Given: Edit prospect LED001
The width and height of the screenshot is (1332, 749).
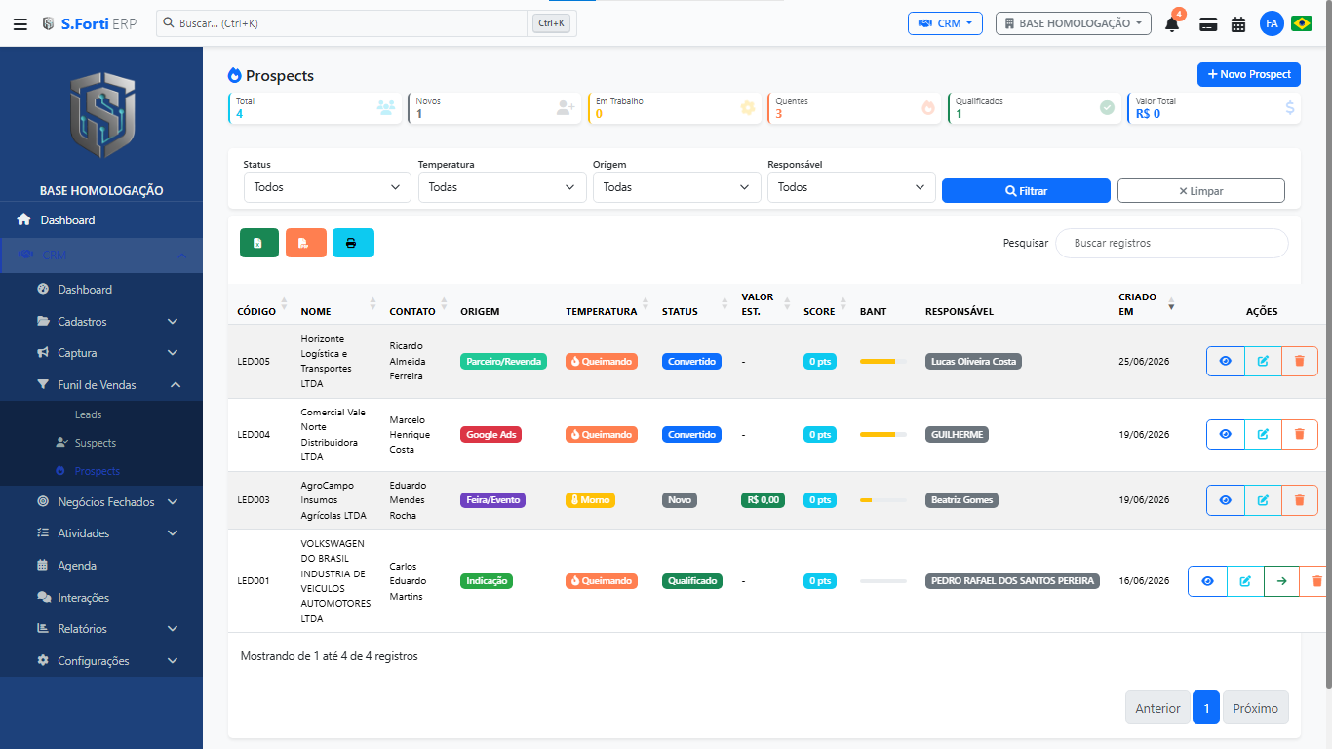Looking at the screenshot, I should pyautogui.click(x=1245, y=581).
